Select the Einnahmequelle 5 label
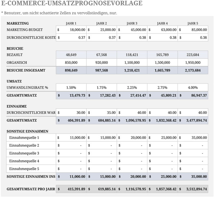 click(x=24, y=169)
